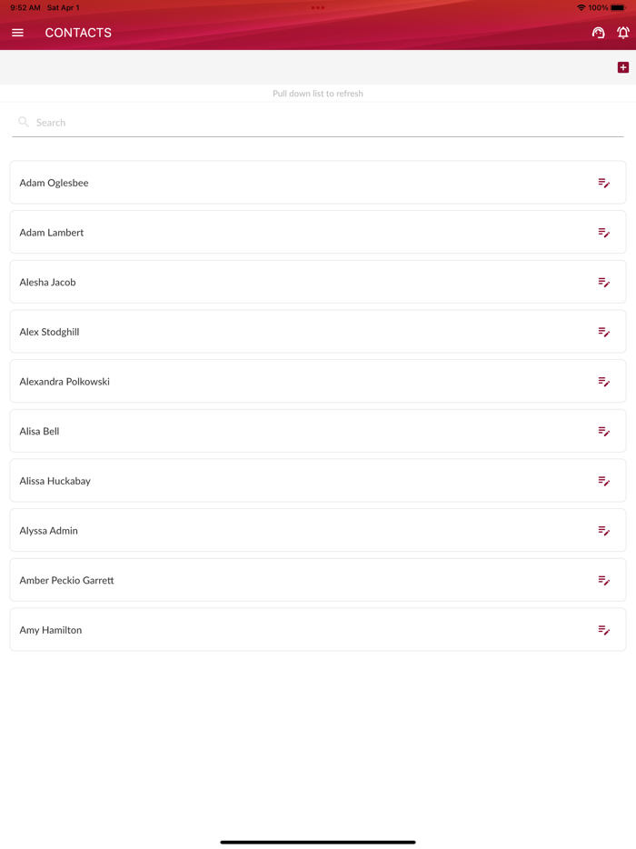Screen dimensions: 636x849
Task: Edit Alisa Bell's record icon
Action: tap(603, 432)
